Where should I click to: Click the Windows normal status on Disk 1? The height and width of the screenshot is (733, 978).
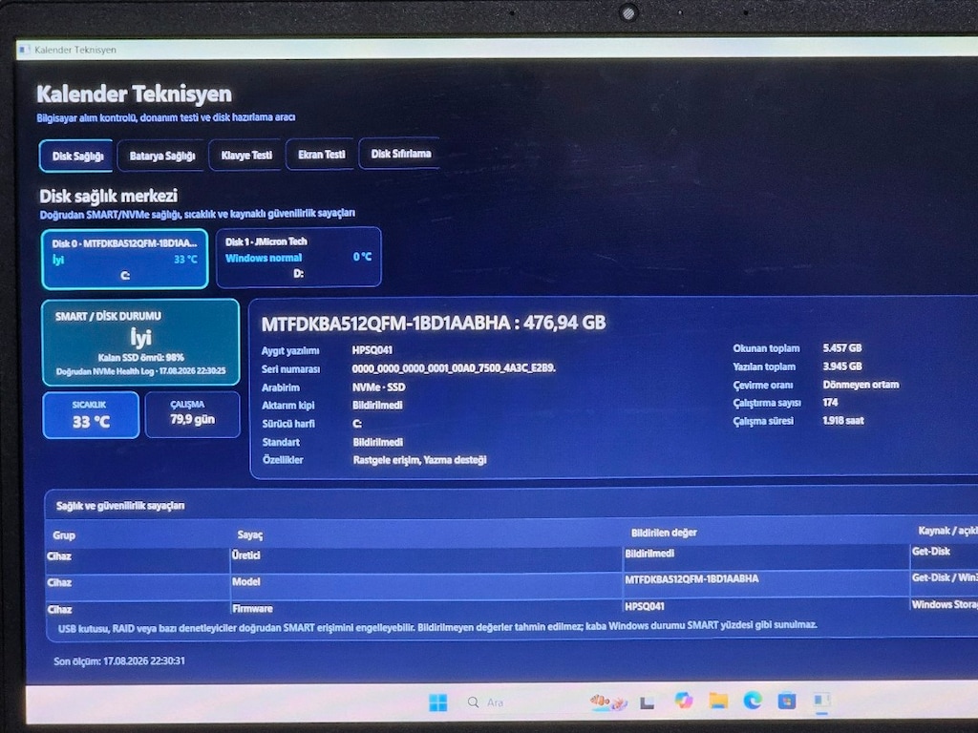coord(264,258)
